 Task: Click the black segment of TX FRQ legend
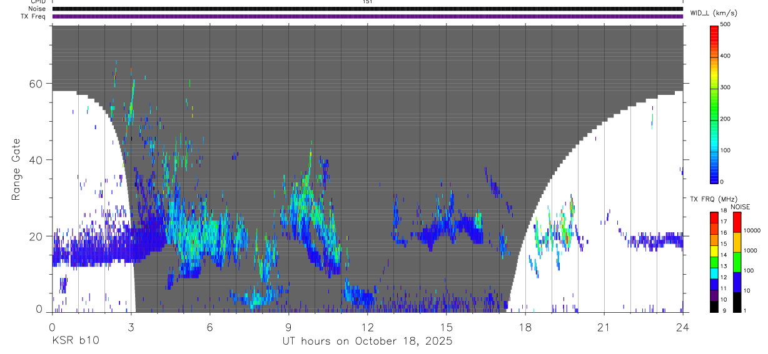coord(714,307)
